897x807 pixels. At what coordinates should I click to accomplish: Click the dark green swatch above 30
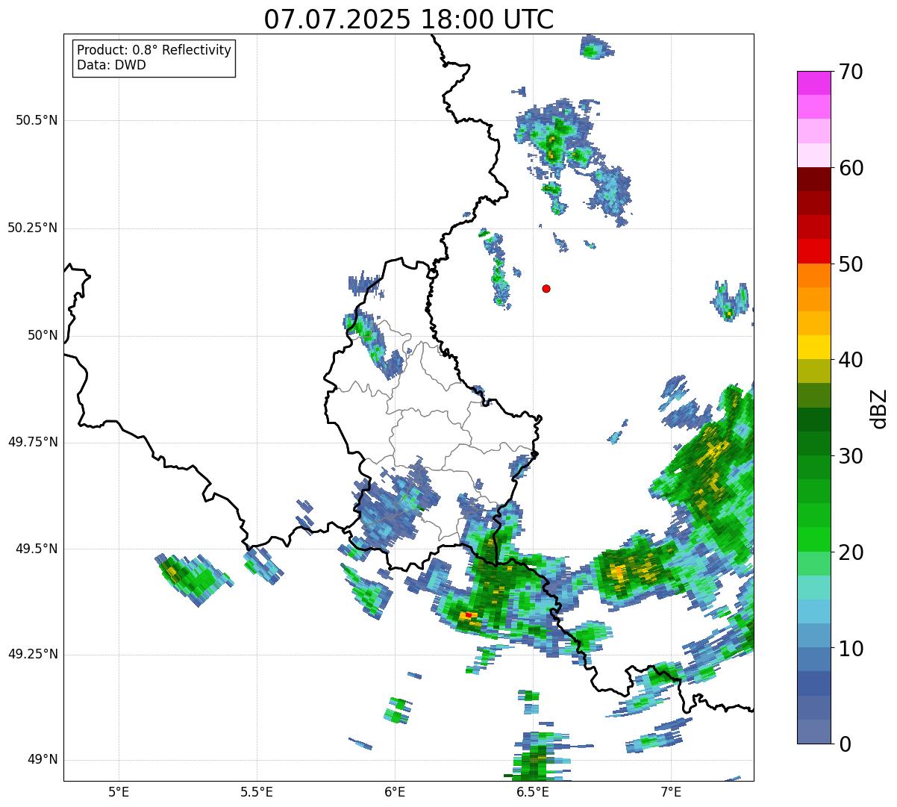tap(813, 443)
